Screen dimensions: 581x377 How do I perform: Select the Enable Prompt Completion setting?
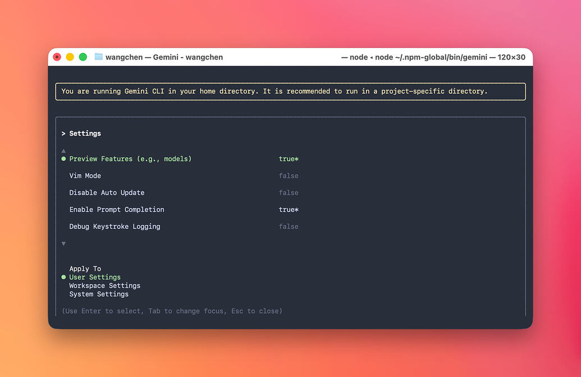click(x=117, y=210)
